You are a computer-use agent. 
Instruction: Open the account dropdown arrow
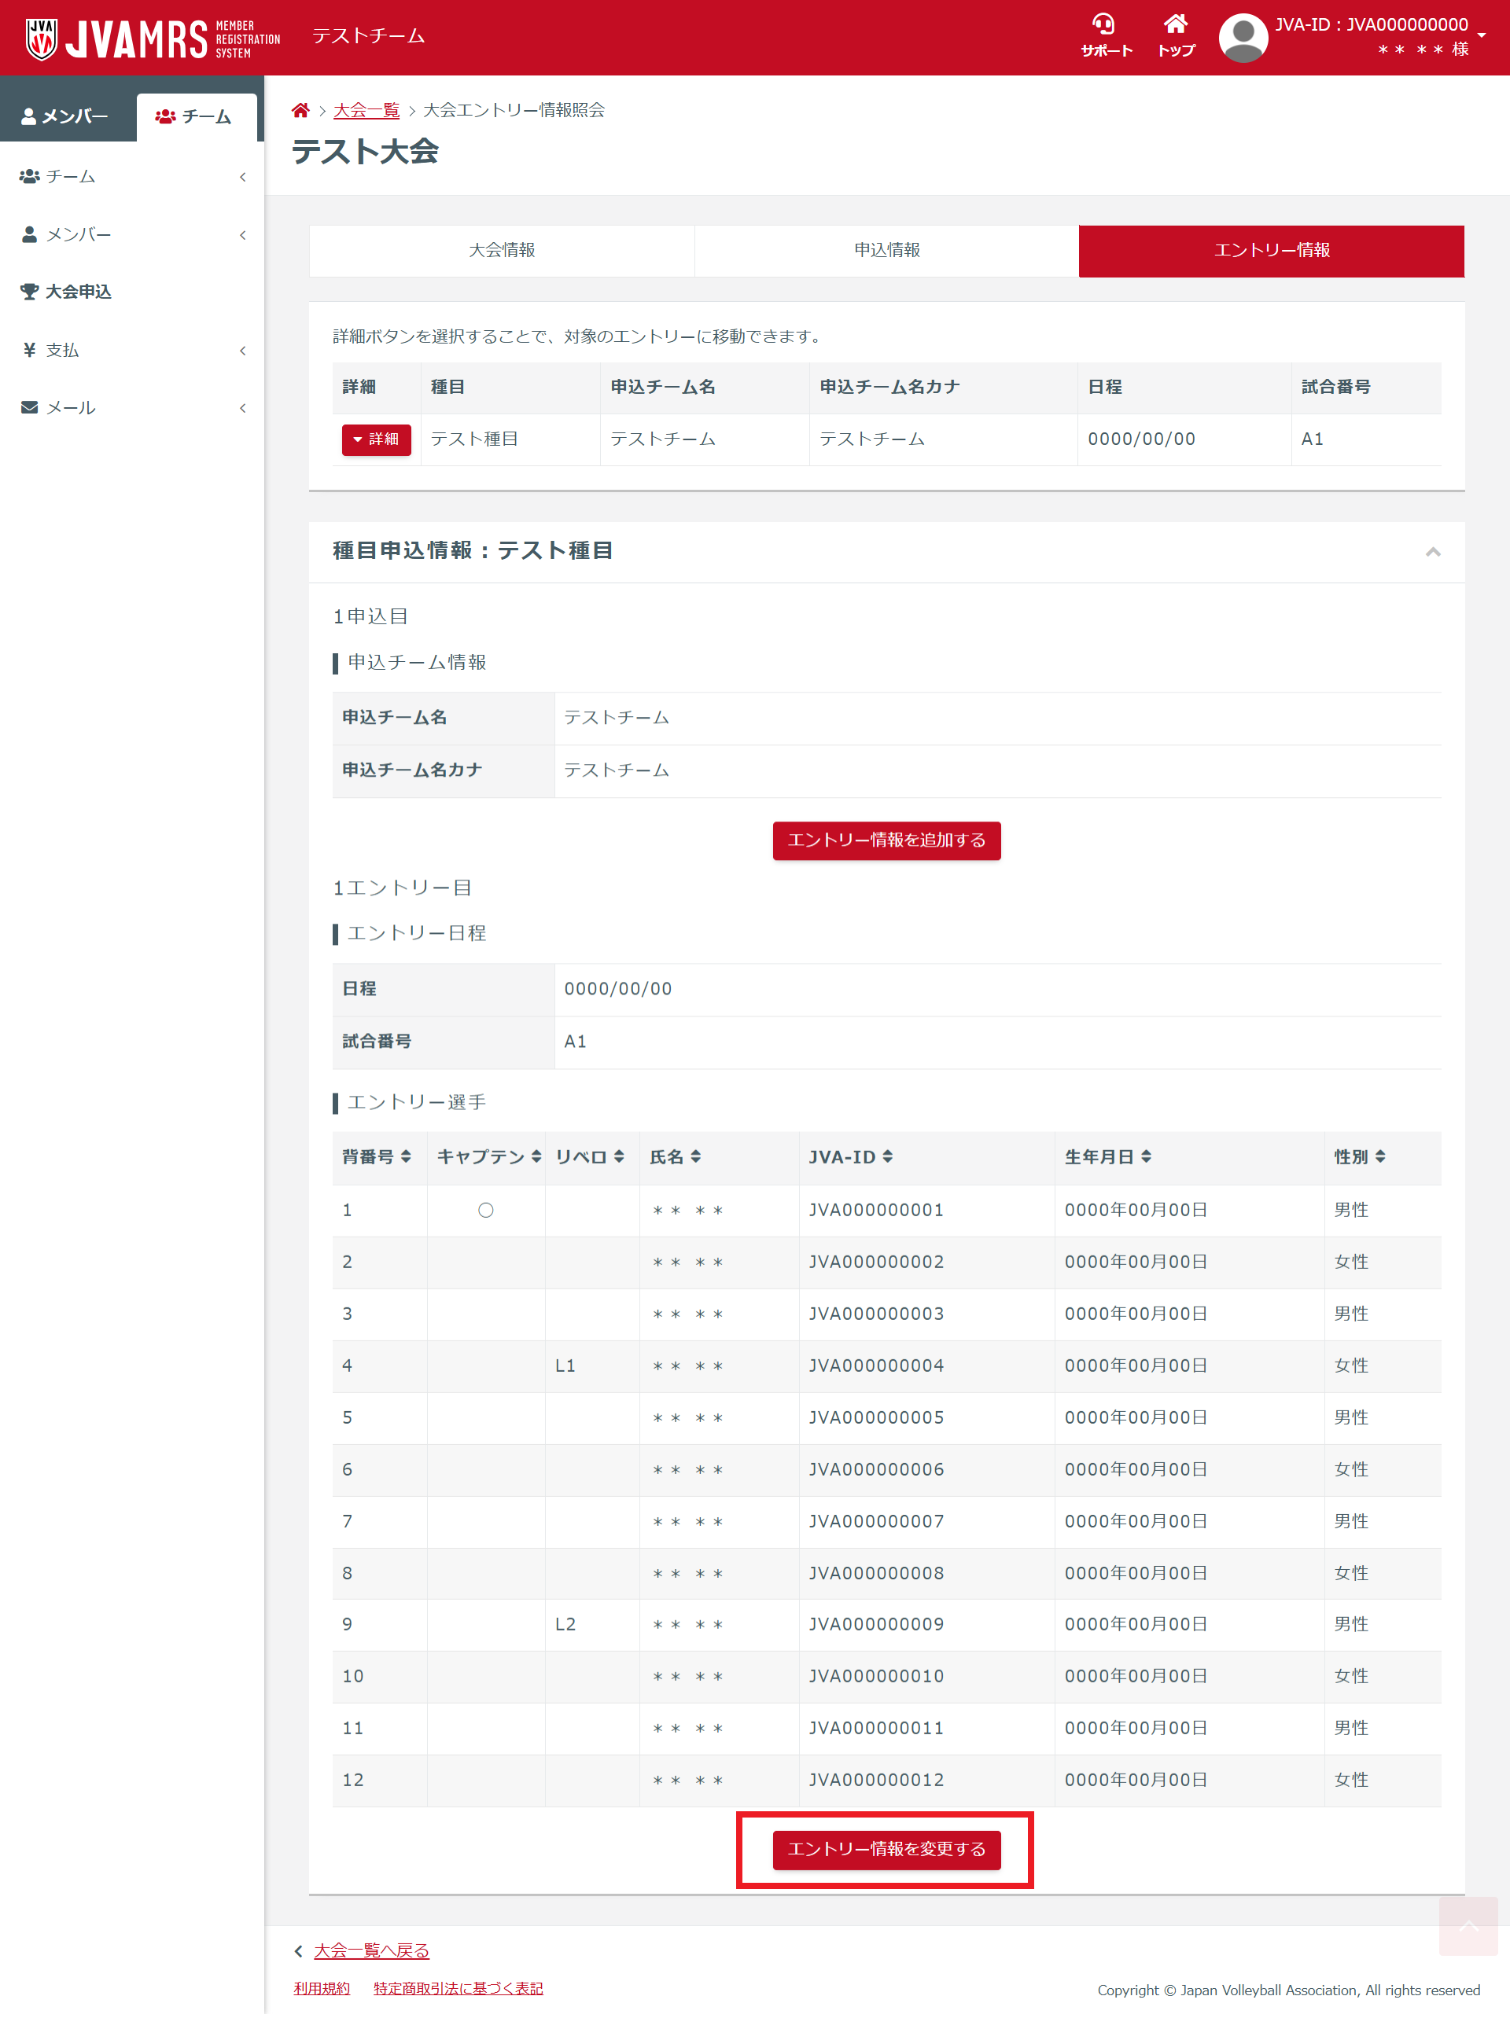click(1482, 35)
